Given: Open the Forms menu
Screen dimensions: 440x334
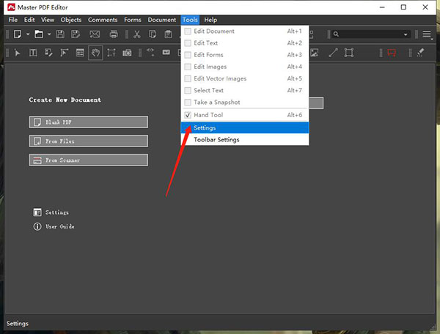Looking at the screenshot, I should (x=132, y=20).
